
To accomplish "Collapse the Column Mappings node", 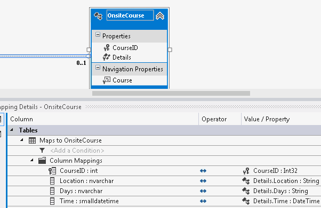I will [x=32, y=161].
